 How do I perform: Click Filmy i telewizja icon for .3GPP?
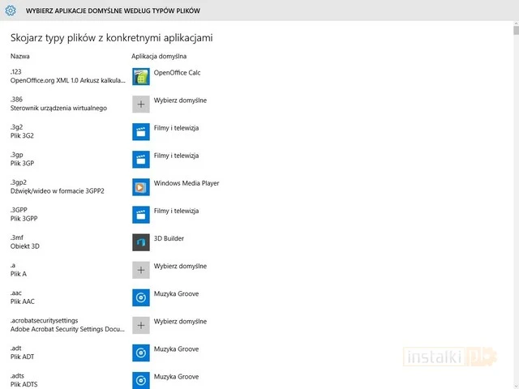[x=141, y=215]
